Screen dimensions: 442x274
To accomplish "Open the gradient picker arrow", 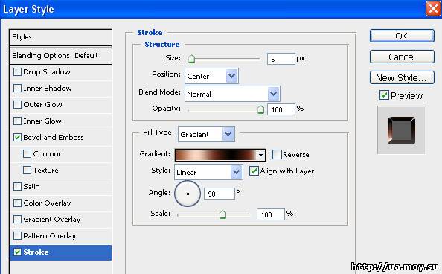I will pyautogui.click(x=261, y=155).
